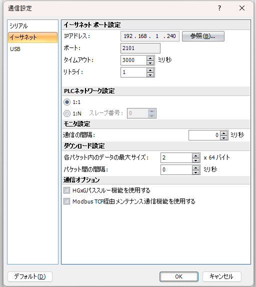Decrease 通信の間隔 with the down arrow
This screenshot has height=287, width=256.
[224, 137]
